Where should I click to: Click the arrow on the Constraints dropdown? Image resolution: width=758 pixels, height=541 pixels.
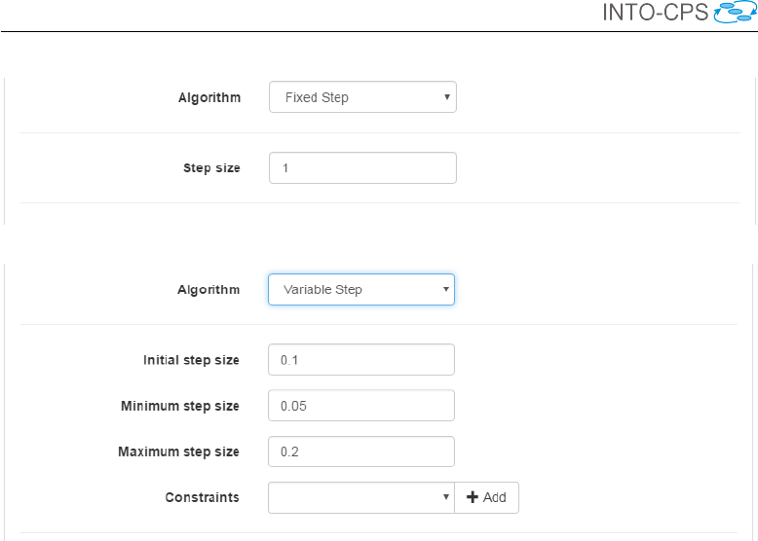click(445, 497)
